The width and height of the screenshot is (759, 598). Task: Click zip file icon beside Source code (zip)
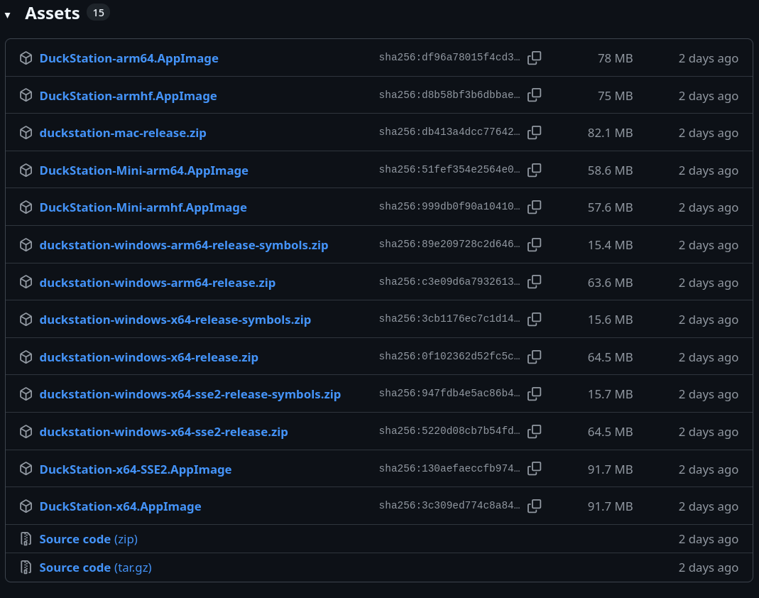pyautogui.click(x=26, y=538)
